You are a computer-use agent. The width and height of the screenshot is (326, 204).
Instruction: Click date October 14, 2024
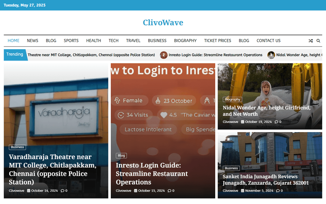(44, 191)
